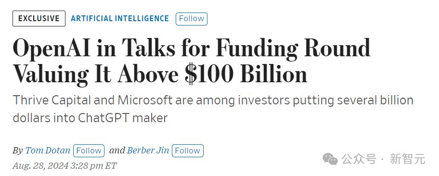The image size is (439, 176).
Task: Open the ARTIFICIAL INTELLIGENCE topic link
Action: [120, 18]
